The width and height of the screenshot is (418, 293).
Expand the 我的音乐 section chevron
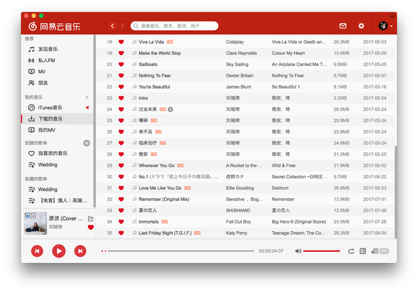[x=86, y=97]
